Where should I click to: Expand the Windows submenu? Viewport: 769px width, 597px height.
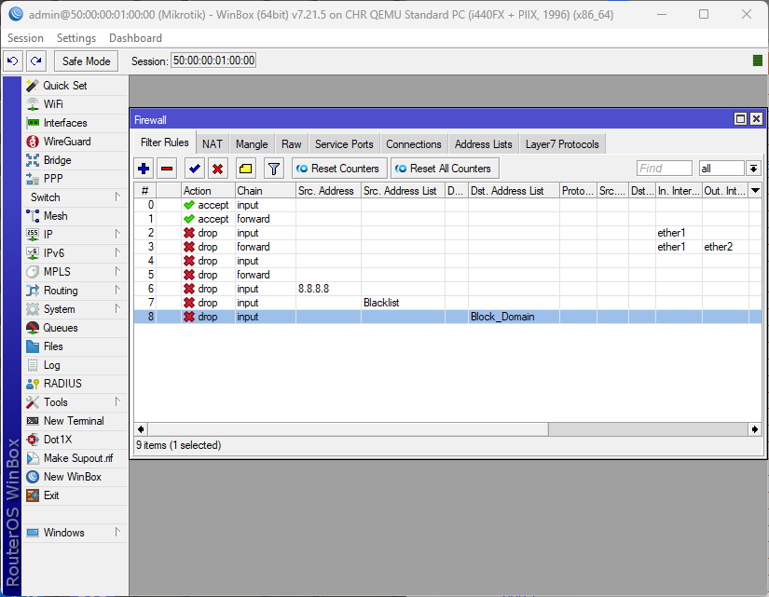[75, 533]
